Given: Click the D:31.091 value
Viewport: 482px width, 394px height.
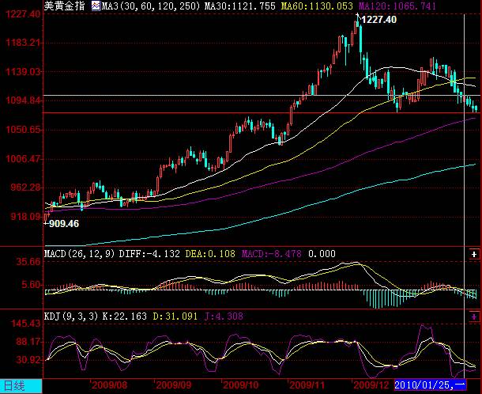Looking at the screenshot, I should point(175,316).
